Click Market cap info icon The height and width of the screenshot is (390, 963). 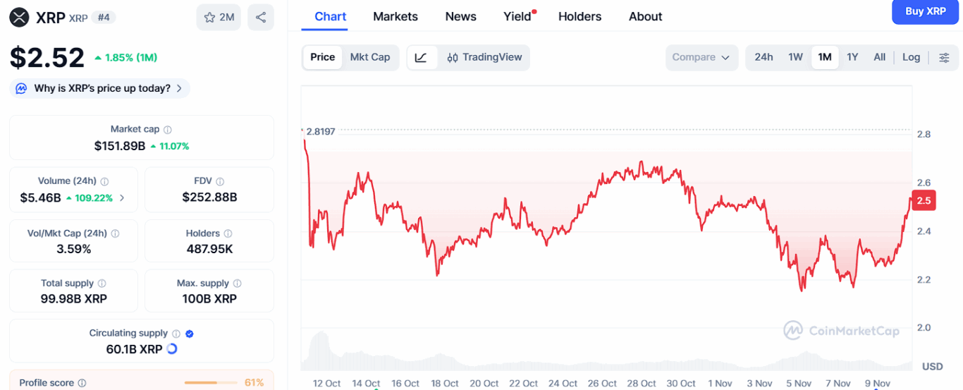pos(168,130)
